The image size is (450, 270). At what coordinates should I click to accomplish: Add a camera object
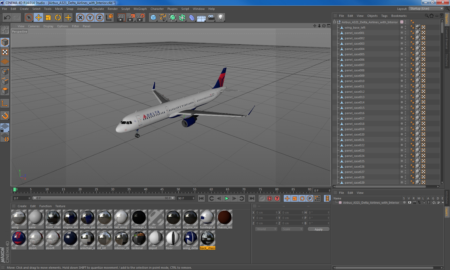click(211, 18)
